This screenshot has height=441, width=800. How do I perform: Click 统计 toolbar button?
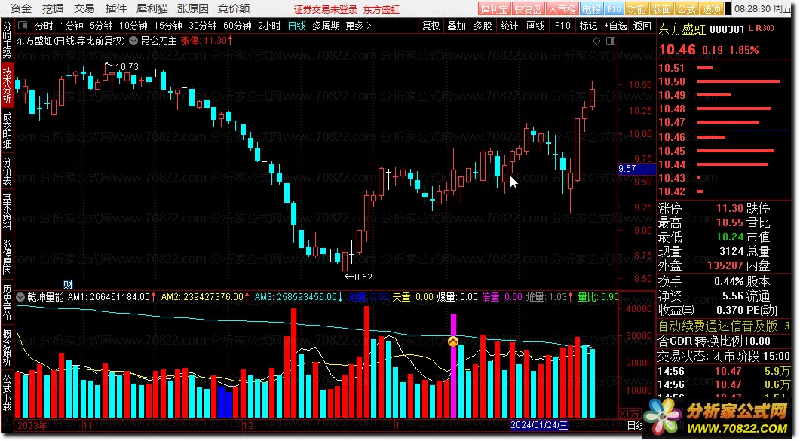click(509, 26)
